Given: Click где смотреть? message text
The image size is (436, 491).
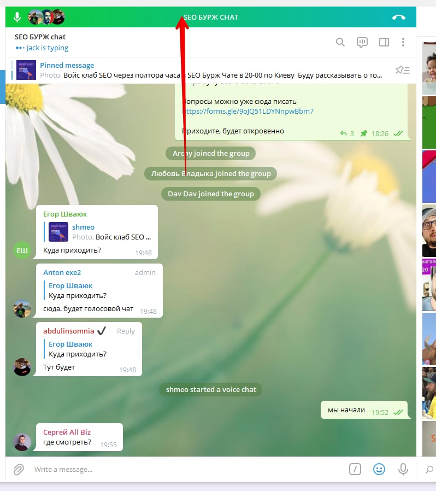Looking at the screenshot, I should [x=67, y=442].
